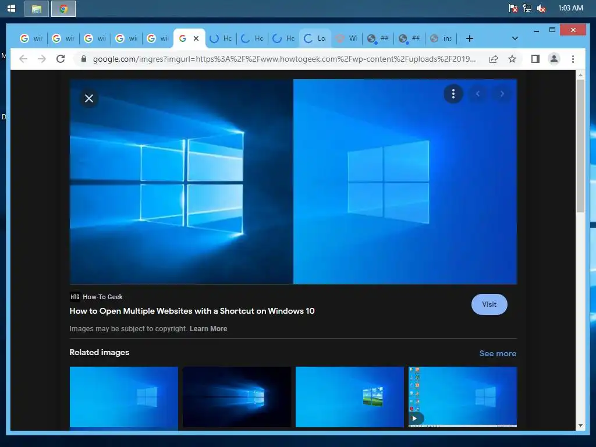Open the Windows Start menu
This screenshot has width=596, height=447.
tap(12, 8)
